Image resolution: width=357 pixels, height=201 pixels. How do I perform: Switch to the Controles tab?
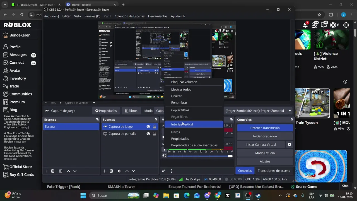245,171
